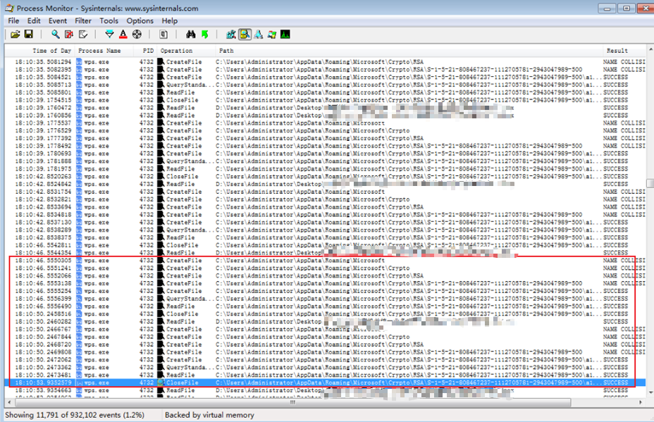The width and height of the screenshot is (654, 422).
Task: Save events using the floppy disk icon
Action: 28,35
